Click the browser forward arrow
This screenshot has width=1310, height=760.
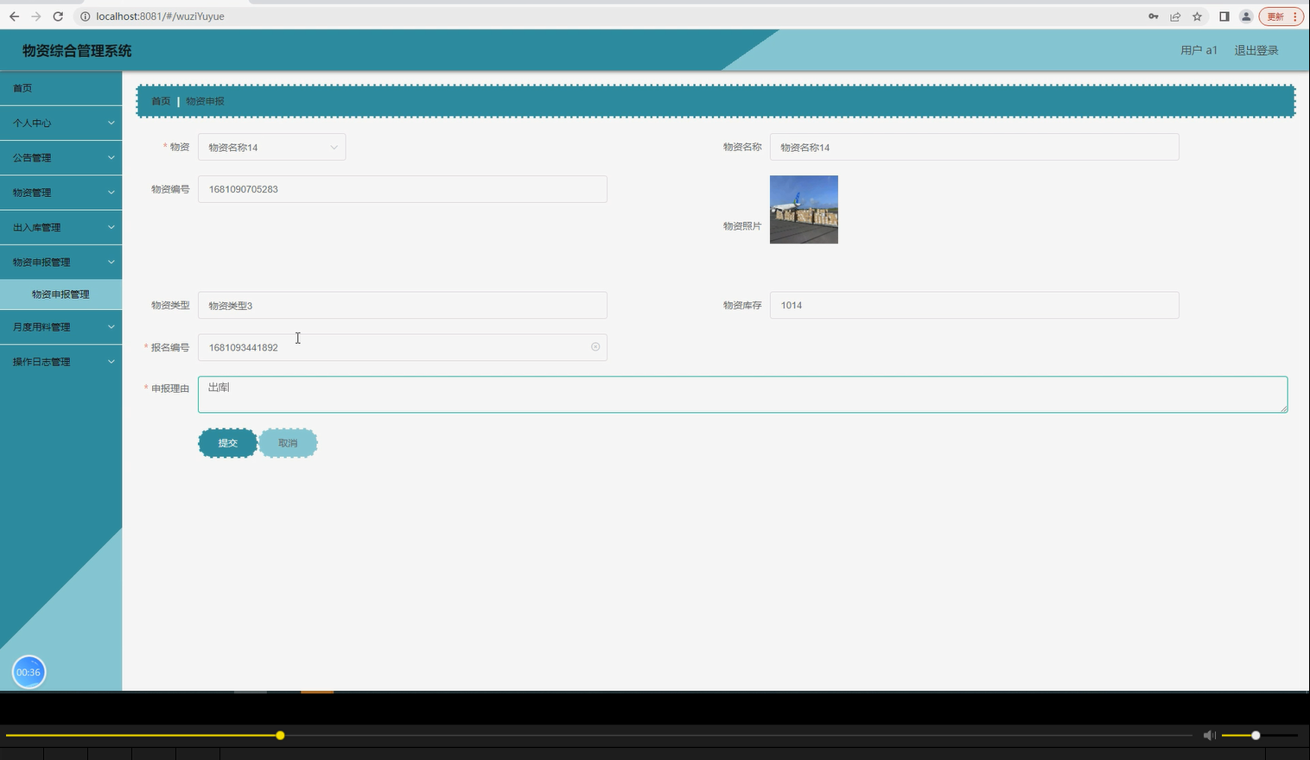[36, 16]
